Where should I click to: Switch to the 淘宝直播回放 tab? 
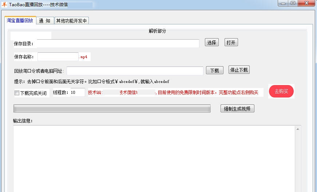pos(20,20)
